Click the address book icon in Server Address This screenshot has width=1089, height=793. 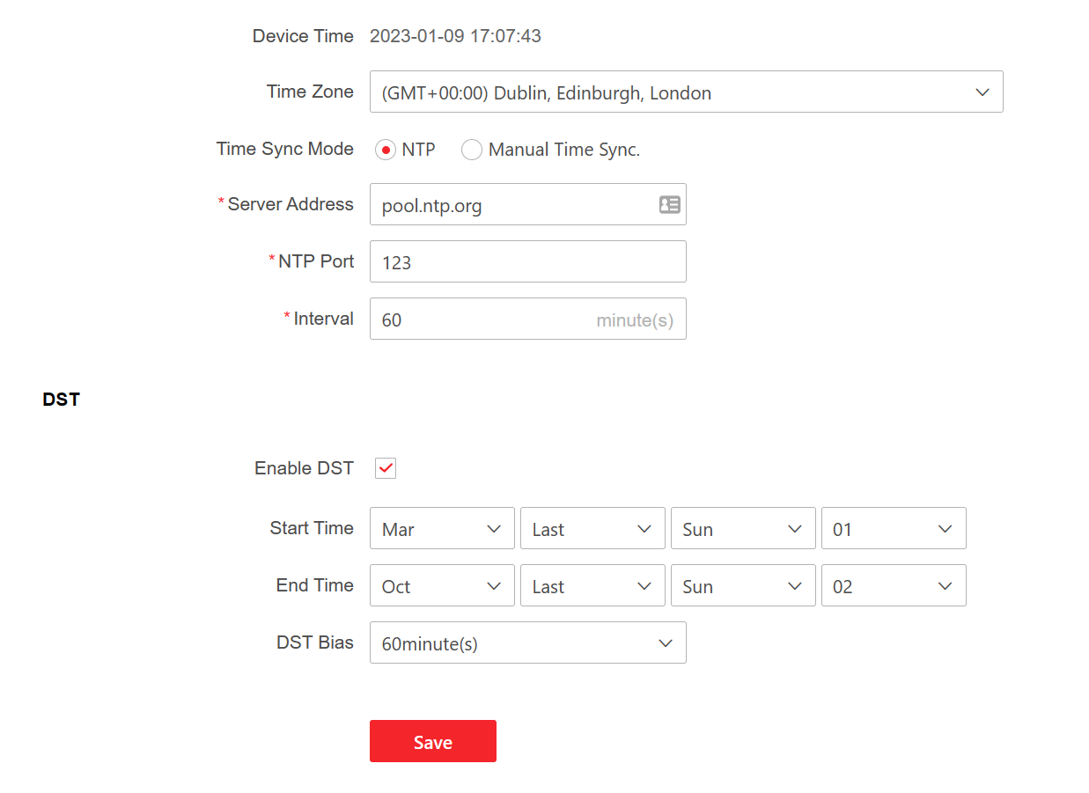point(669,204)
